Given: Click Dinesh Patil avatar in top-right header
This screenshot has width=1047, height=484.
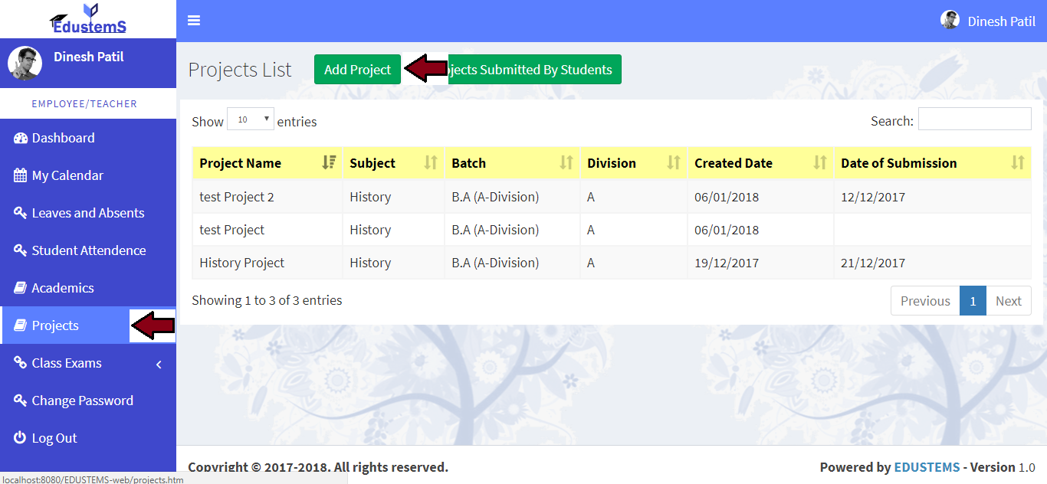Looking at the screenshot, I should point(950,21).
